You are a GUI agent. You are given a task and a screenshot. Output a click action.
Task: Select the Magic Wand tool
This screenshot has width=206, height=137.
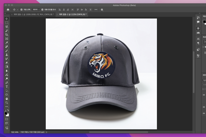[7, 31]
